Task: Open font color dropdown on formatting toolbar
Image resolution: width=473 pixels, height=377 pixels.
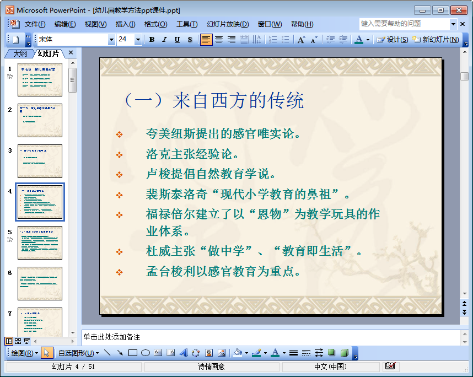Action: (368, 40)
